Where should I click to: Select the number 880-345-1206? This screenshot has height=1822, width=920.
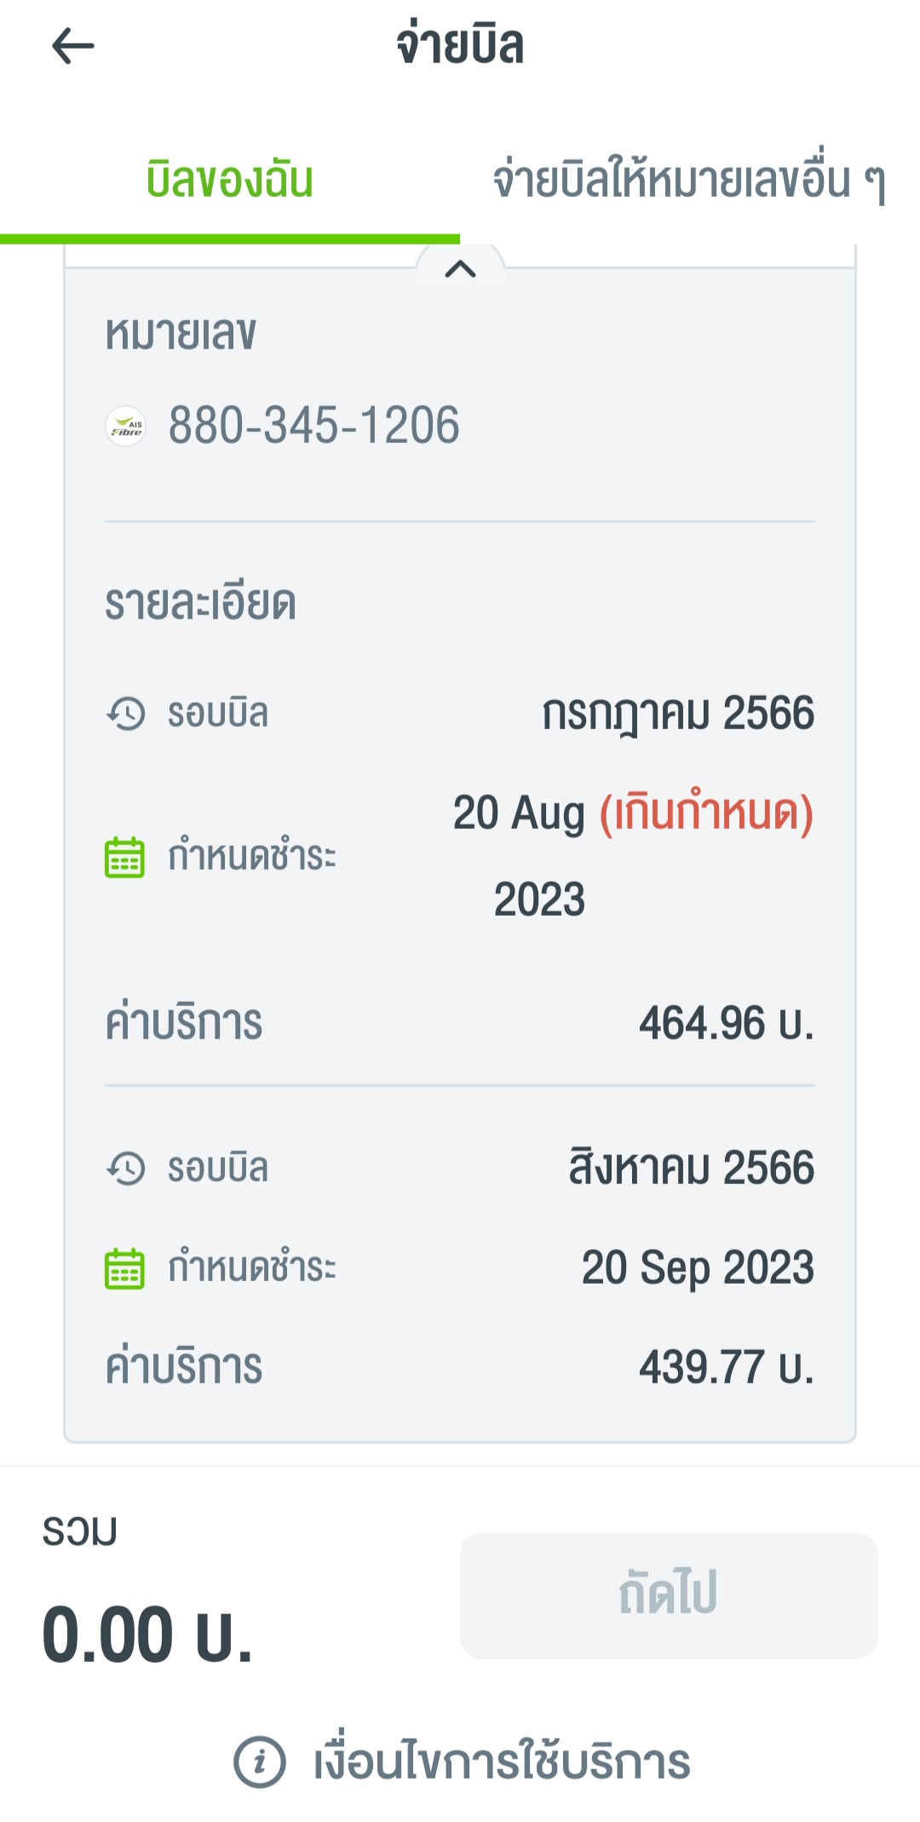pos(313,426)
